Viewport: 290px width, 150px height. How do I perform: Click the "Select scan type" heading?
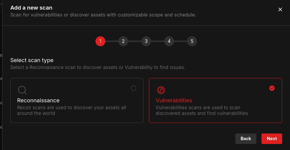click(32, 60)
